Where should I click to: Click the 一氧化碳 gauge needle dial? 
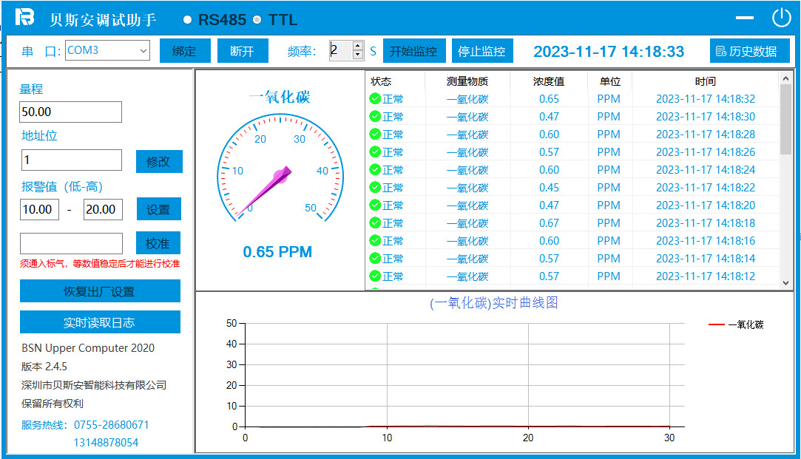[280, 177]
